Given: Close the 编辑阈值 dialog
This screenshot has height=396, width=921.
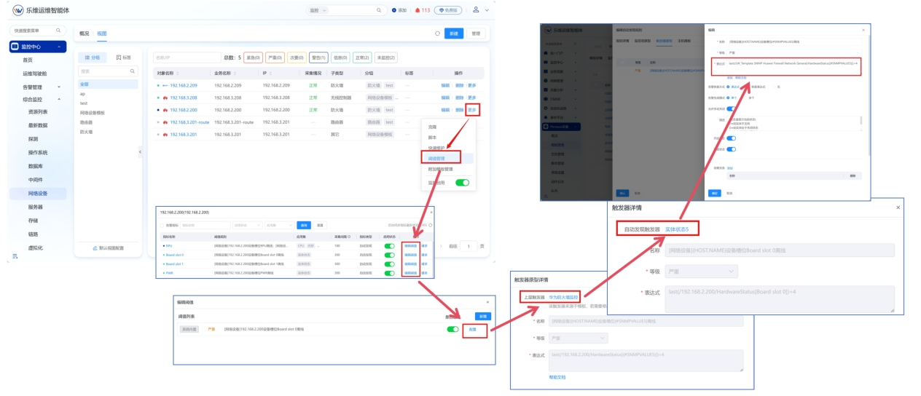Looking at the screenshot, I should coord(487,302).
